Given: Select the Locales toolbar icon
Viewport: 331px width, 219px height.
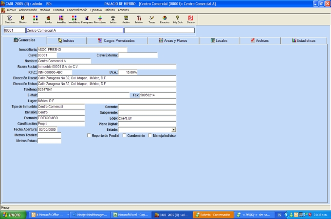Looking at the screenshot, I should pyautogui.click(x=48, y=19).
